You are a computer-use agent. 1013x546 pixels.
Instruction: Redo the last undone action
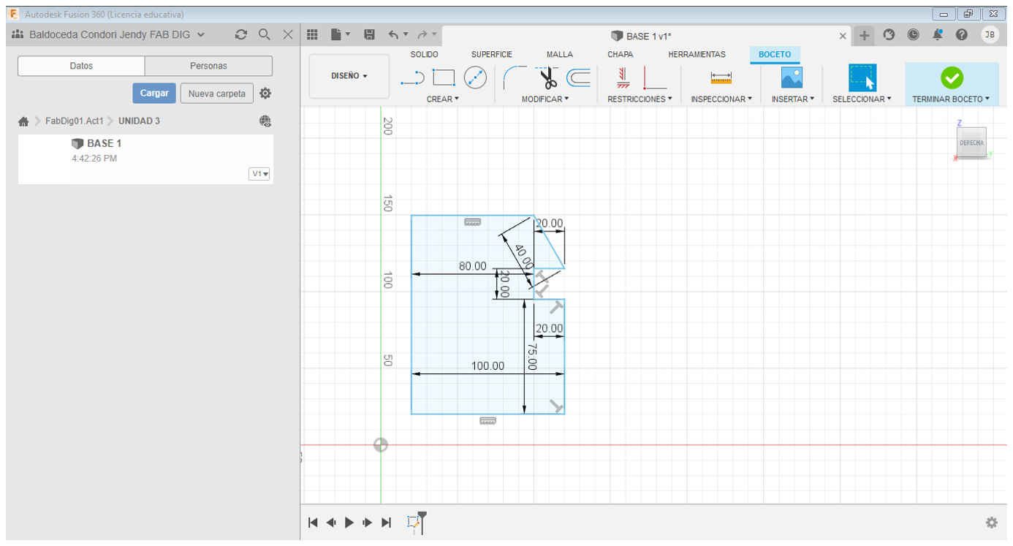coord(422,34)
